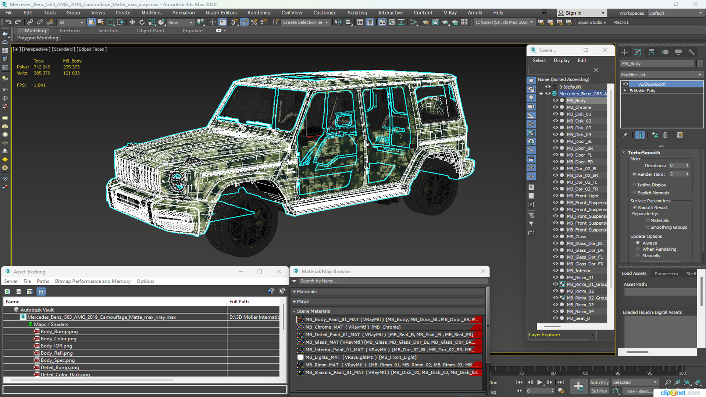The height and width of the screenshot is (397, 706).
Task: Select the Manually update radio button
Action: tap(638, 255)
